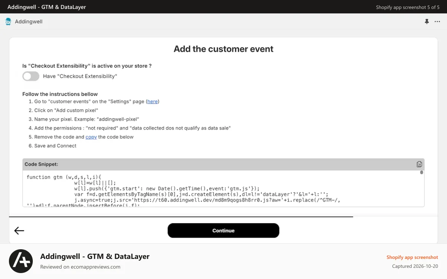Image resolution: width=447 pixels, height=279 pixels.
Task: Click the "function gtm (w,d,s,l,i){" code line
Action: tap(64, 177)
